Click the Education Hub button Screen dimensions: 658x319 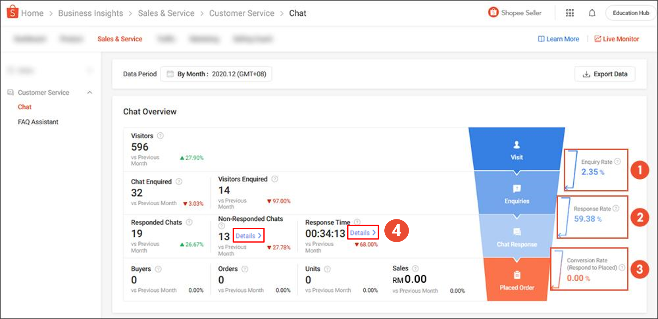click(x=631, y=13)
